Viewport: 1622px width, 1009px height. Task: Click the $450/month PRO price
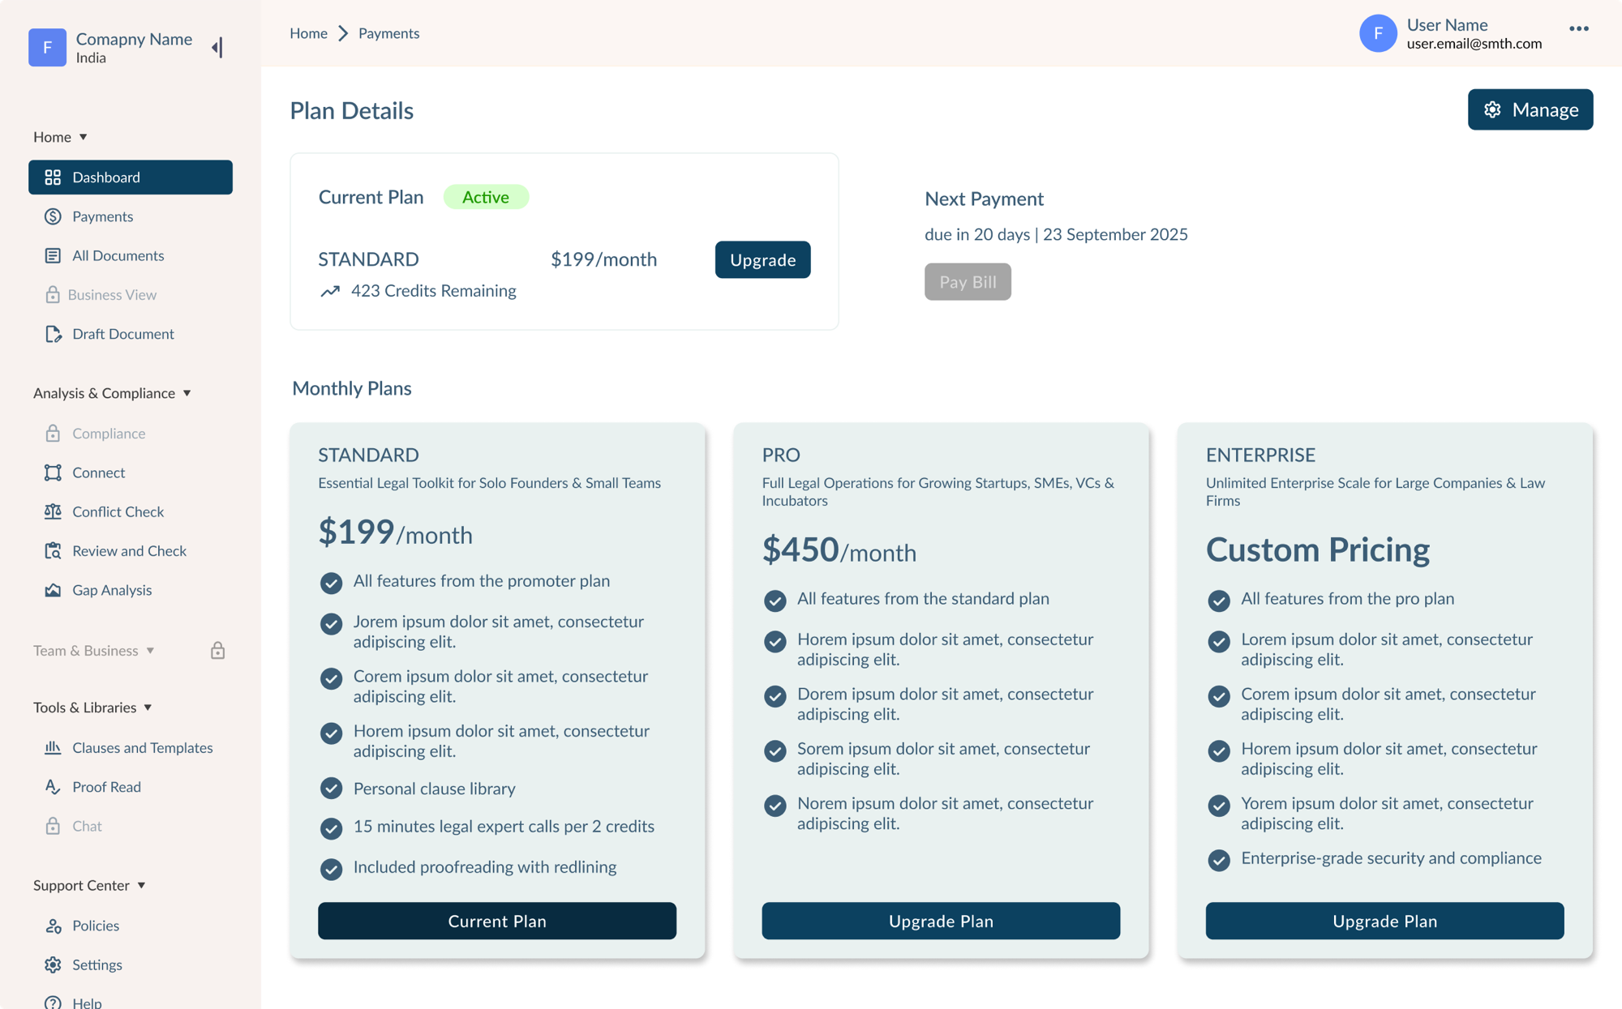pos(839,550)
